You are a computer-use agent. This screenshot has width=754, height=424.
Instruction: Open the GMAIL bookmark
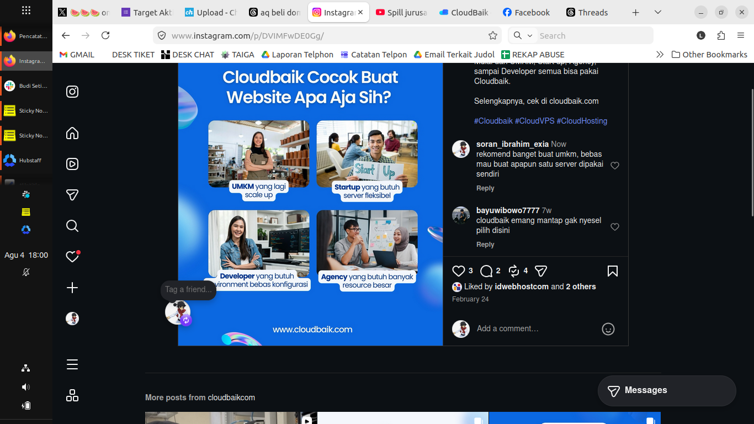point(77,55)
